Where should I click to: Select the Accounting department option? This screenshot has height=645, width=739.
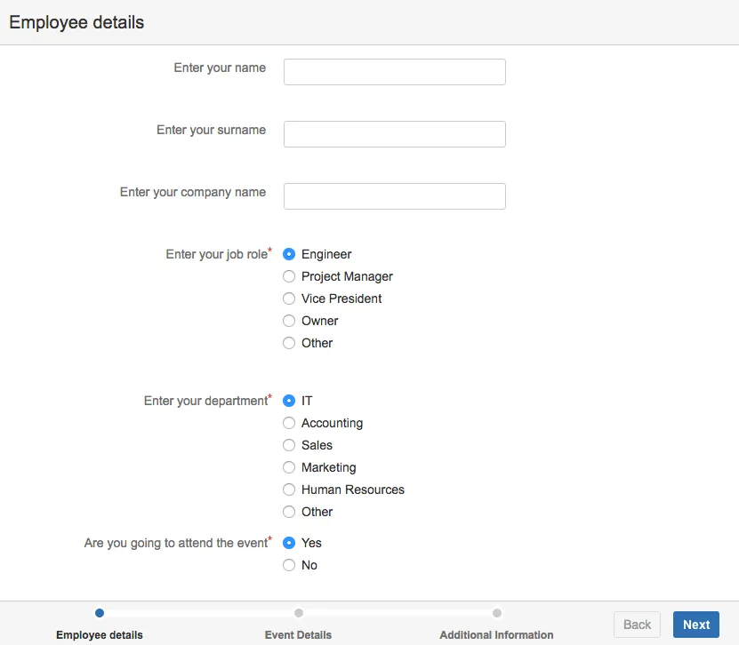[289, 423]
